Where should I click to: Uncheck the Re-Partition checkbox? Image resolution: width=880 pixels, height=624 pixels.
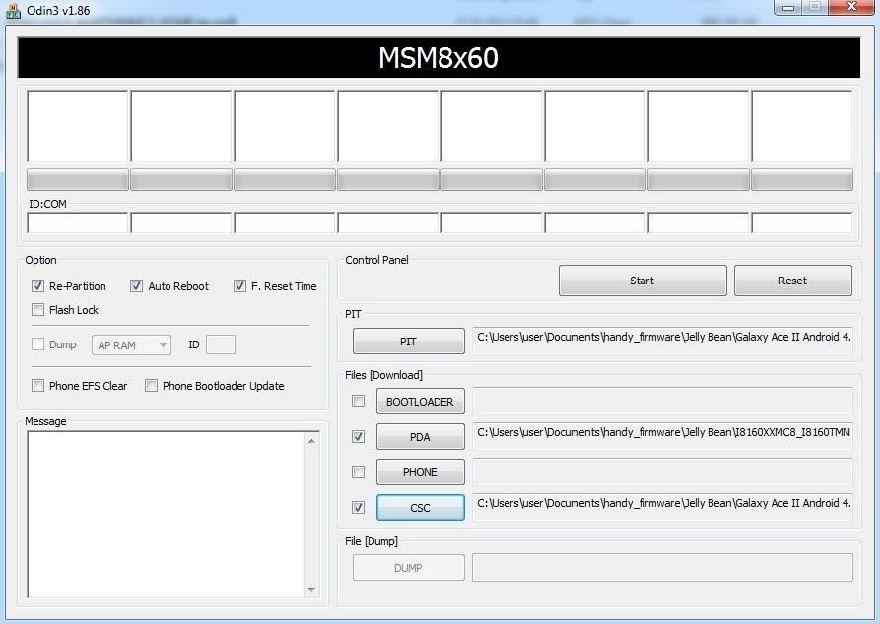tap(37, 286)
